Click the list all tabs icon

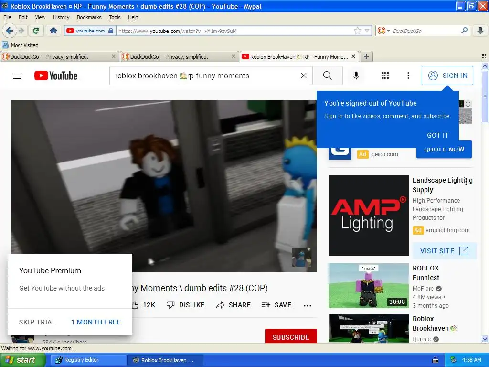coord(484,56)
